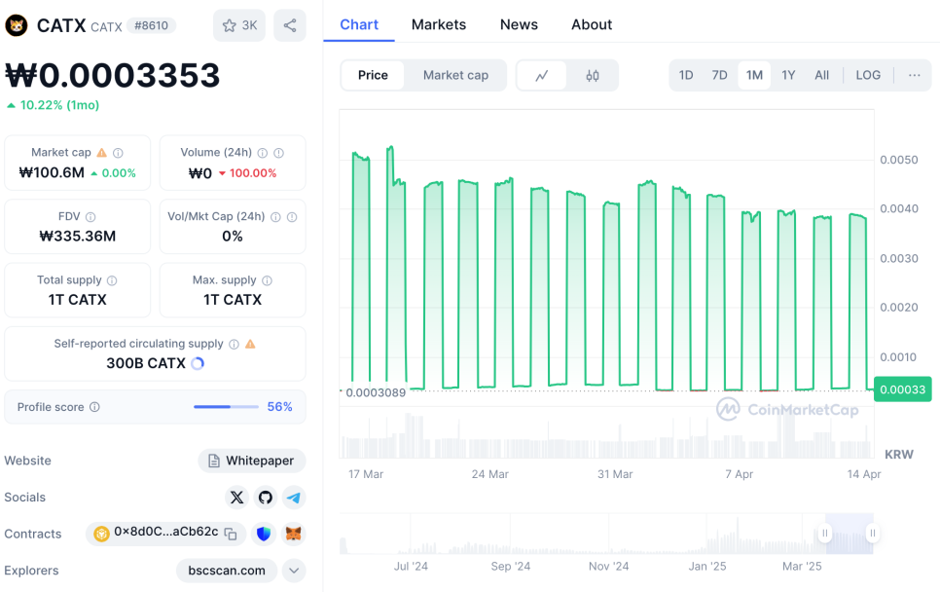Select the 1M time range
The width and height of the screenshot is (940, 592).
coord(754,75)
